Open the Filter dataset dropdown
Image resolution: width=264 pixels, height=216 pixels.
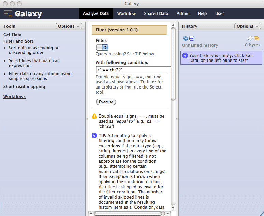coord(102,48)
